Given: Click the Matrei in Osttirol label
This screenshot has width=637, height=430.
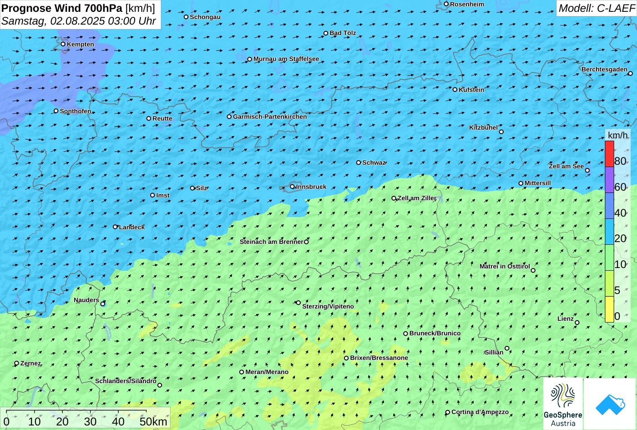Looking at the screenshot, I should [x=505, y=266].
